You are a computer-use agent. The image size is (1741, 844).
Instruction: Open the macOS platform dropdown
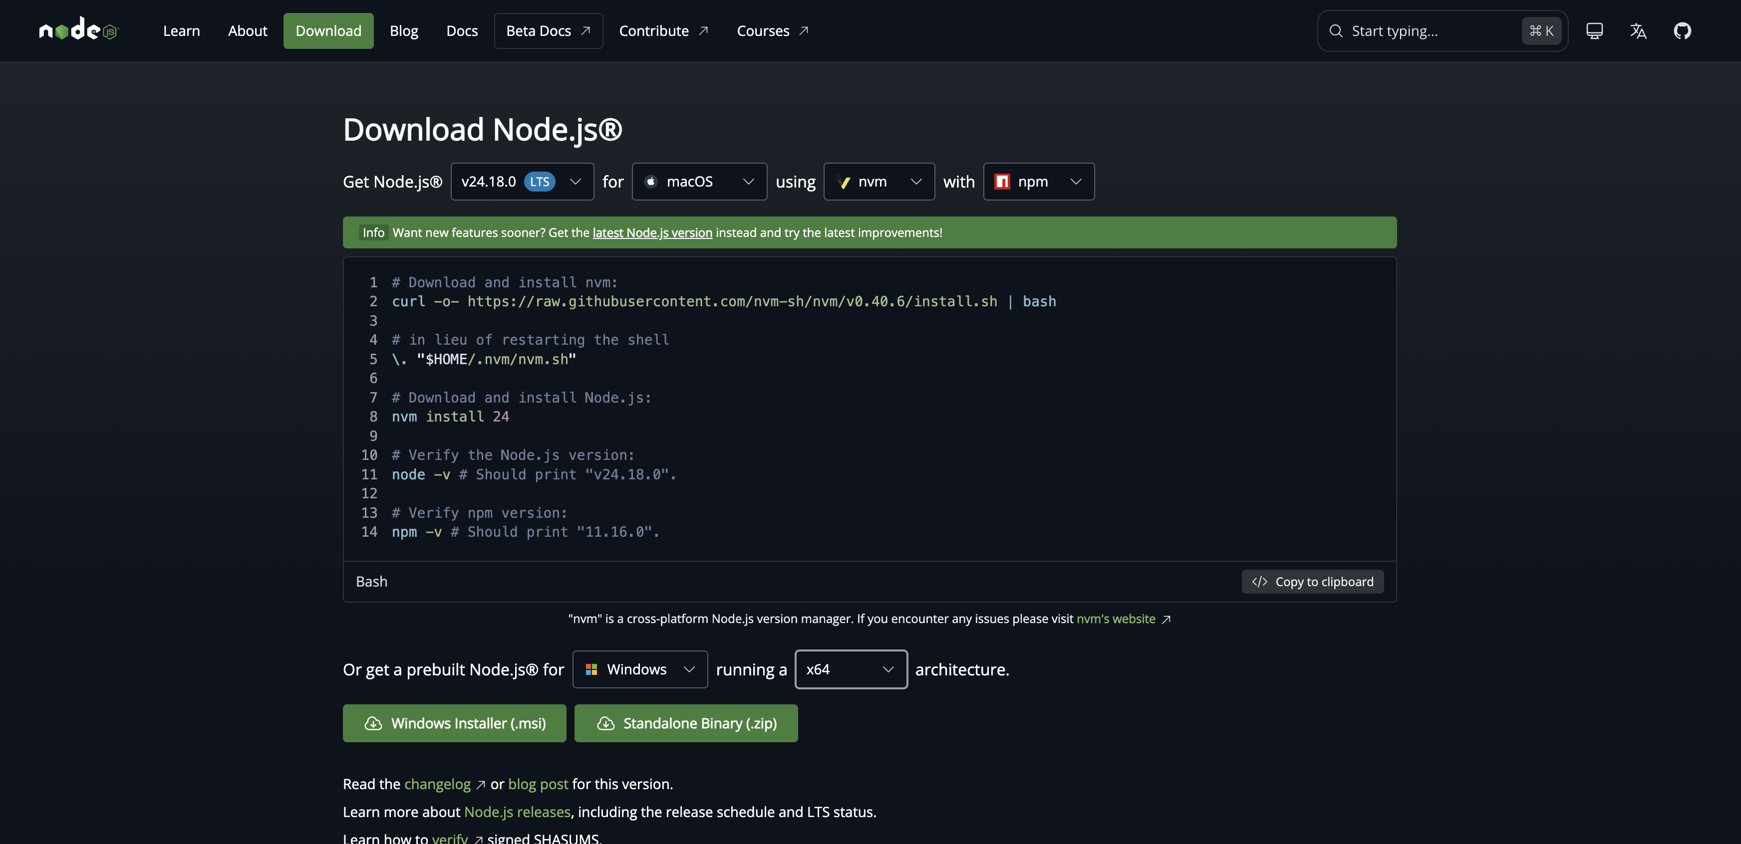(699, 182)
